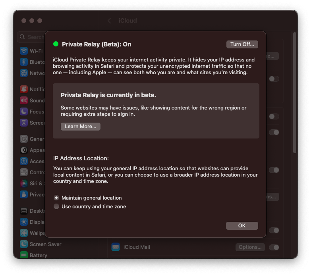Click the iCloud Mail envelope icon
Viewport: 311px width, 275px height.
coord(116,247)
